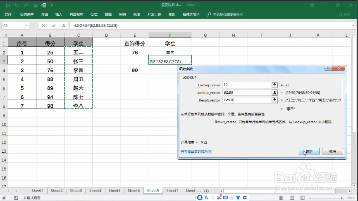The width and height of the screenshot is (358, 201).
Task: Select the Sheet4 tab
Action: (x=95, y=191)
